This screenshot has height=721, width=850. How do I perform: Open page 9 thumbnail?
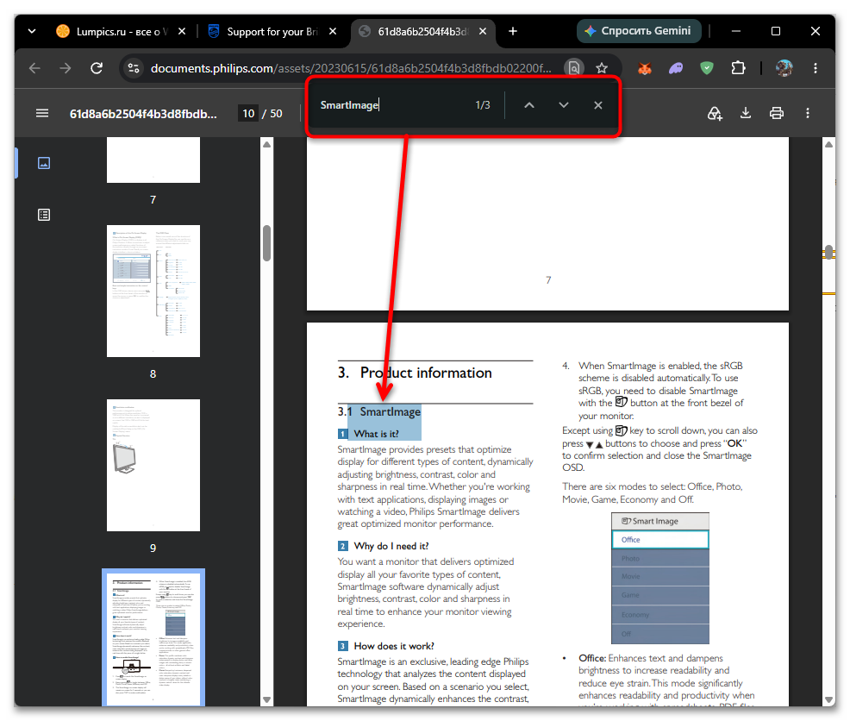(153, 465)
